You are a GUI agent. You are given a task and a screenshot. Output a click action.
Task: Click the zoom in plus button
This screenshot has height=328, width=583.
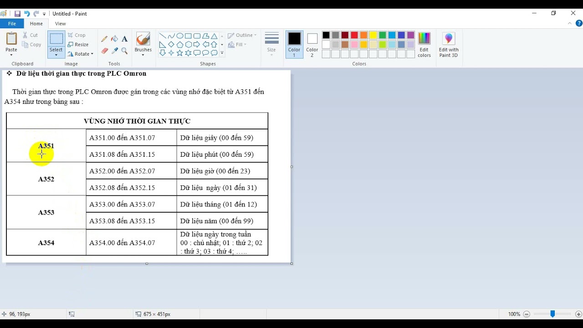(578, 314)
